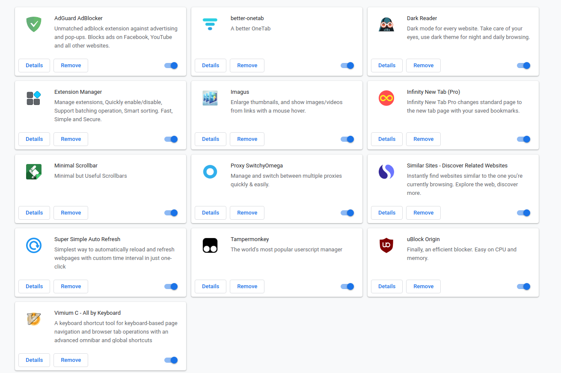The width and height of the screenshot is (561, 373).
Task: Open Details for uBlock Origin
Action: point(387,286)
